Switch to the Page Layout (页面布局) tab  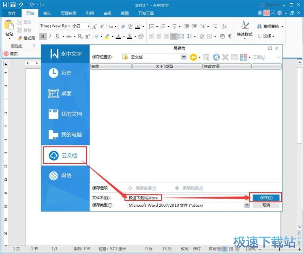[x=69, y=13]
